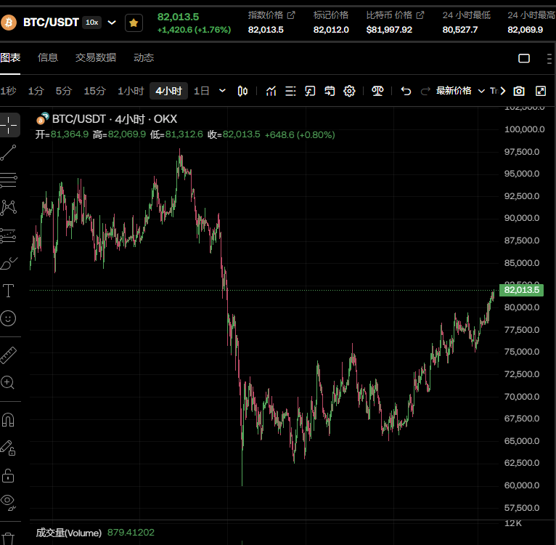Toggle favorite star for BTC/USDT
The width and height of the screenshot is (556, 545).
click(x=134, y=23)
